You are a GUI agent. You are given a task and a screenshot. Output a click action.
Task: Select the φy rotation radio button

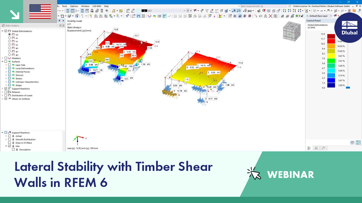[x=9, y=51]
